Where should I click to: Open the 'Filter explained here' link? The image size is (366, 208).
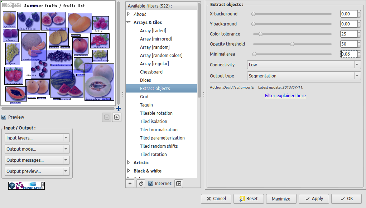point(285,96)
